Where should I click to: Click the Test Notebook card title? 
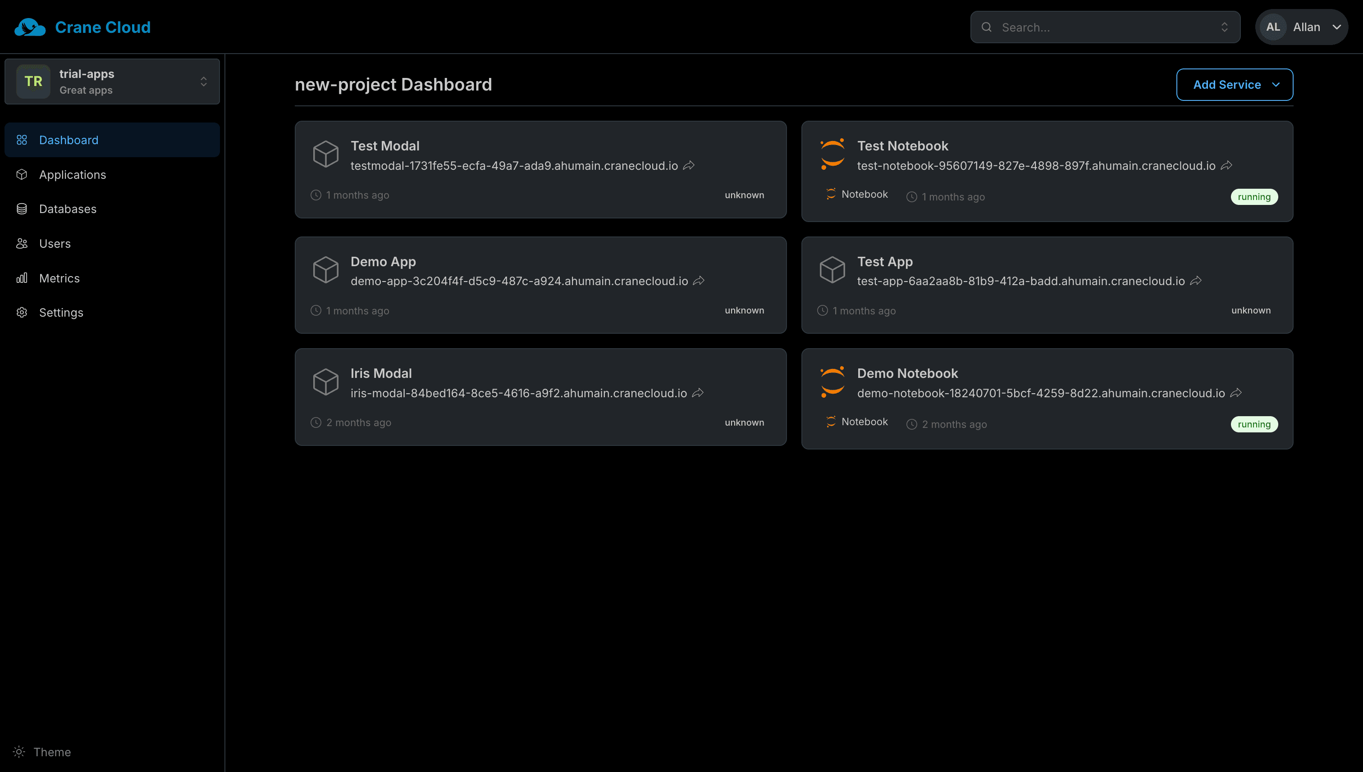point(902,146)
